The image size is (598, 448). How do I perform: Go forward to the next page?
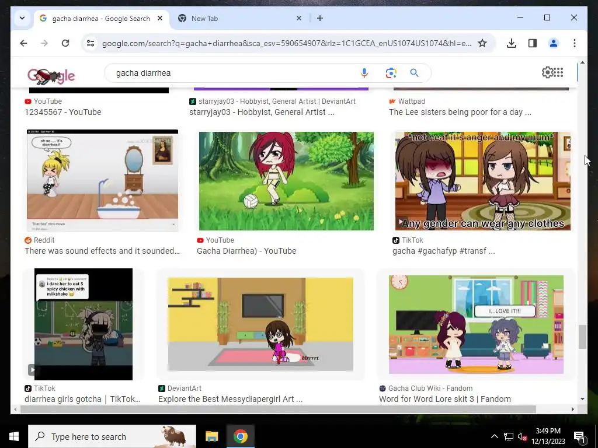coord(44,43)
